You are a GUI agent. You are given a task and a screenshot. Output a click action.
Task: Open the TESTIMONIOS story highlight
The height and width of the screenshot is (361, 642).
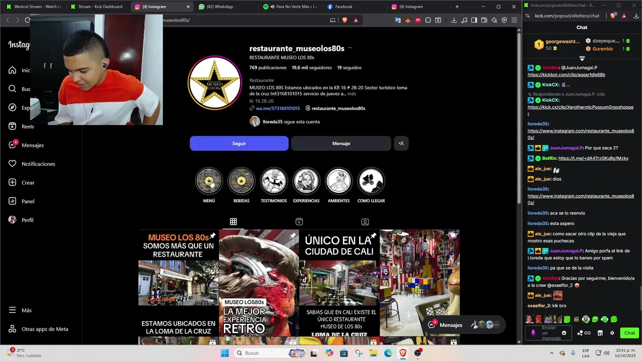tap(274, 181)
